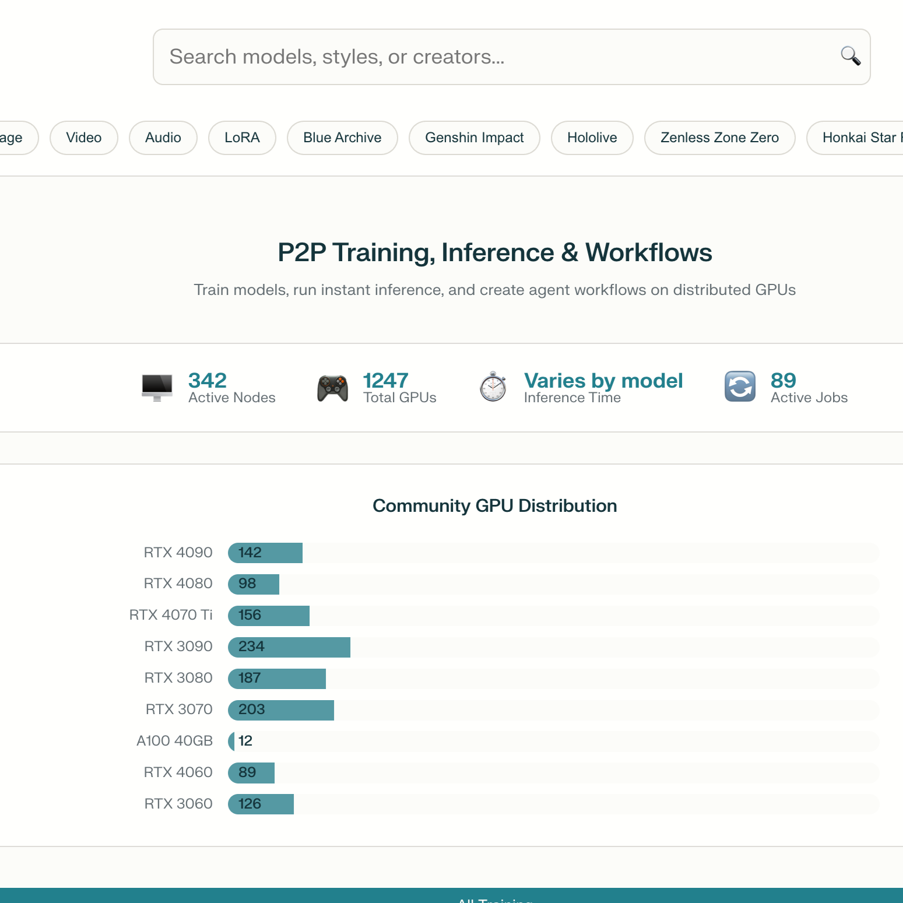Click the 'Varies by model' text
Viewport: 903px width, 903px height.
(x=603, y=381)
